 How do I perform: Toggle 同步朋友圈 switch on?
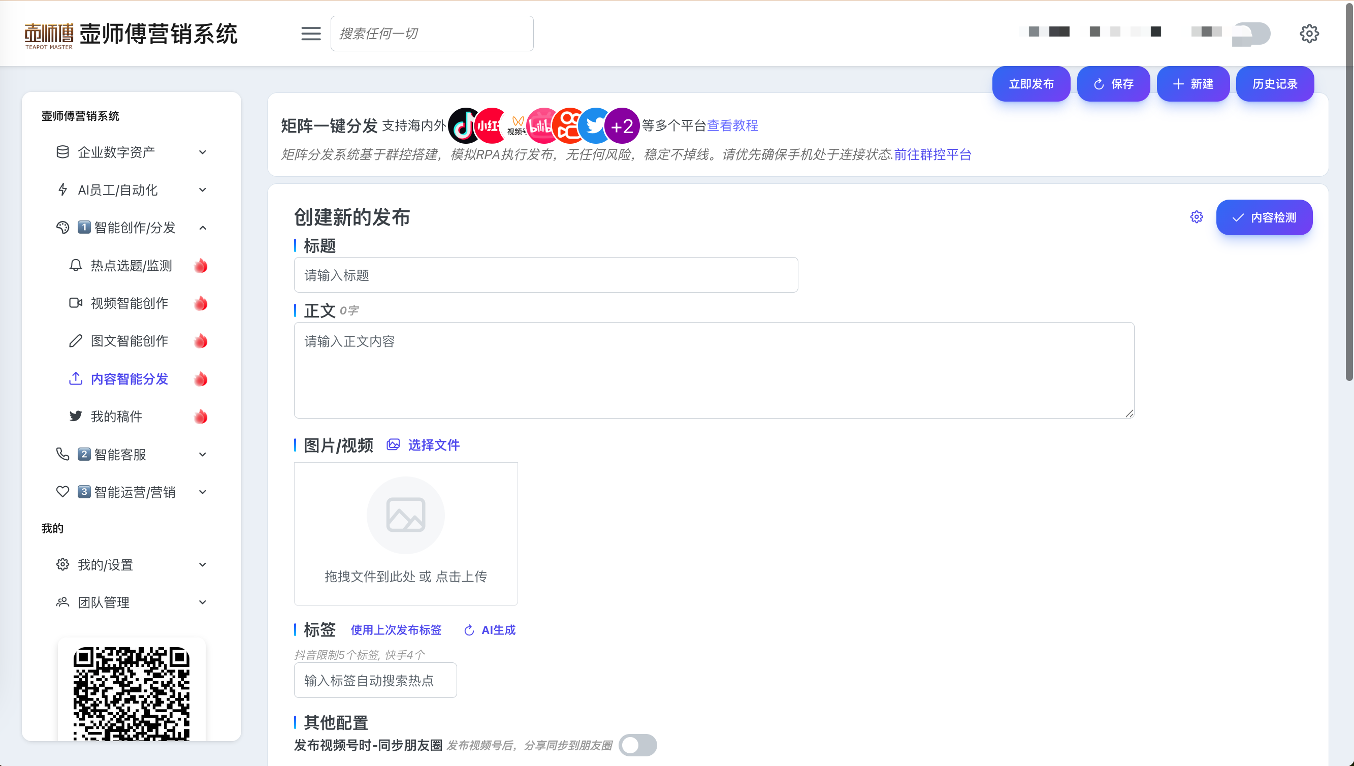click(637, 745)
